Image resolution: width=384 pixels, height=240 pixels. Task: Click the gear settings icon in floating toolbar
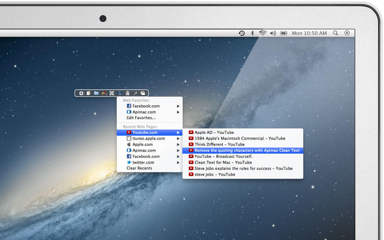[x=81, y=93]
